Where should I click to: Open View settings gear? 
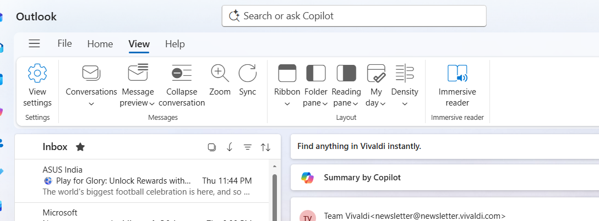37,73
